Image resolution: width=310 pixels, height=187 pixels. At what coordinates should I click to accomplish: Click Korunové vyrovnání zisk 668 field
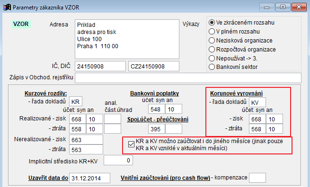coord(257,119)
